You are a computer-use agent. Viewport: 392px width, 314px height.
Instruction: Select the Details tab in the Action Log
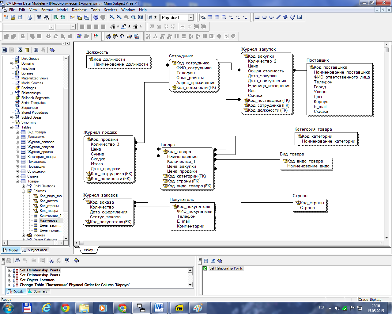coord(16,292)
